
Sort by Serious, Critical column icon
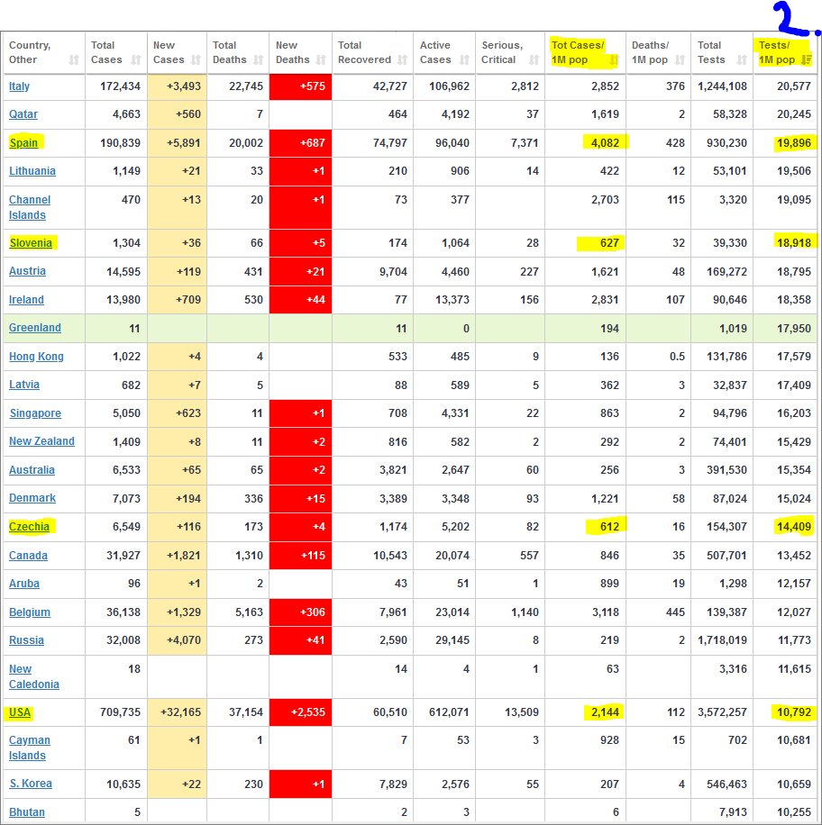coord(531,60)
